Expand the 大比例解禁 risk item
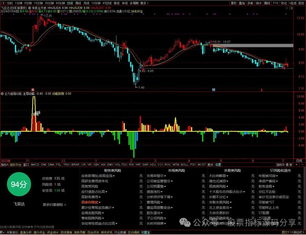Viewport: 306px width, 235px height. coord(218,176)
